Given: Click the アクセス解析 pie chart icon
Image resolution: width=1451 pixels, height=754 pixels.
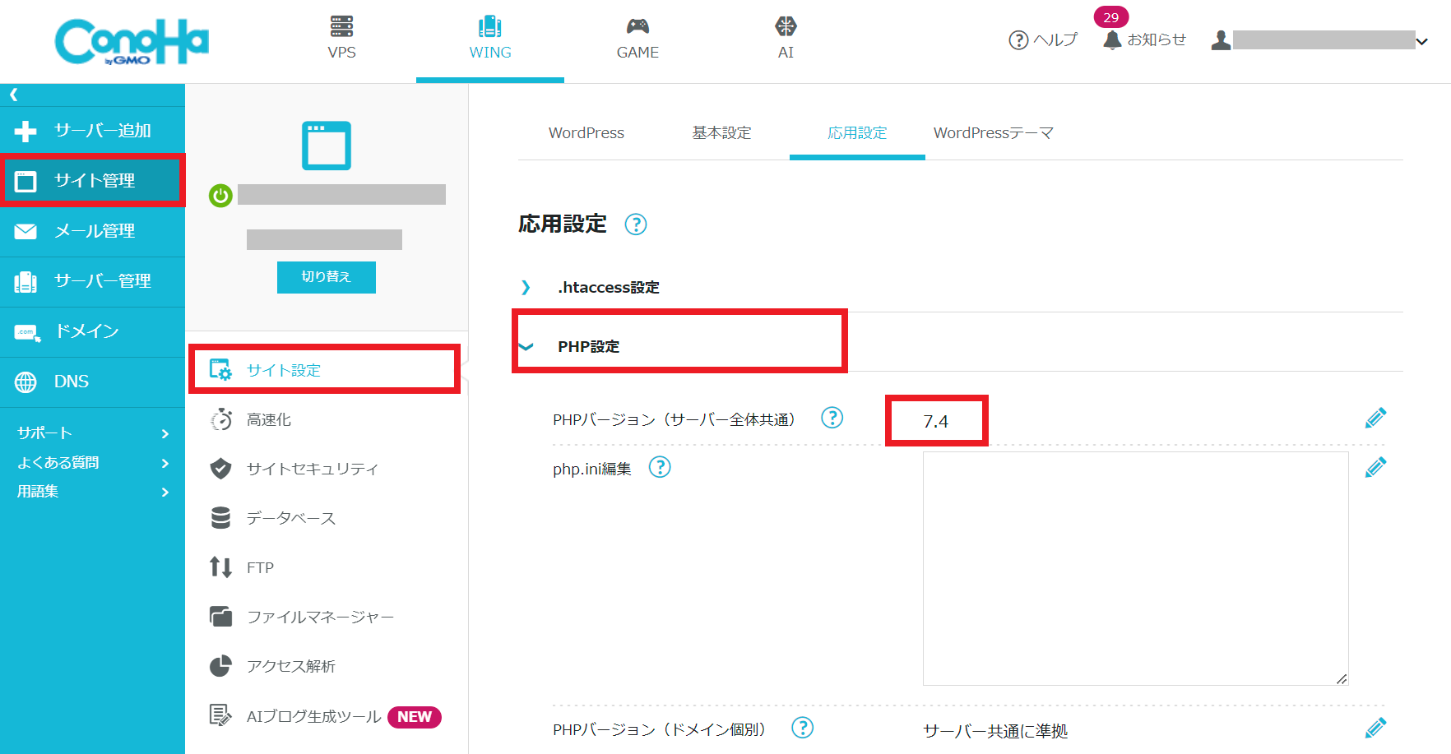Looking at the screenshot, I should click(220, 666).
